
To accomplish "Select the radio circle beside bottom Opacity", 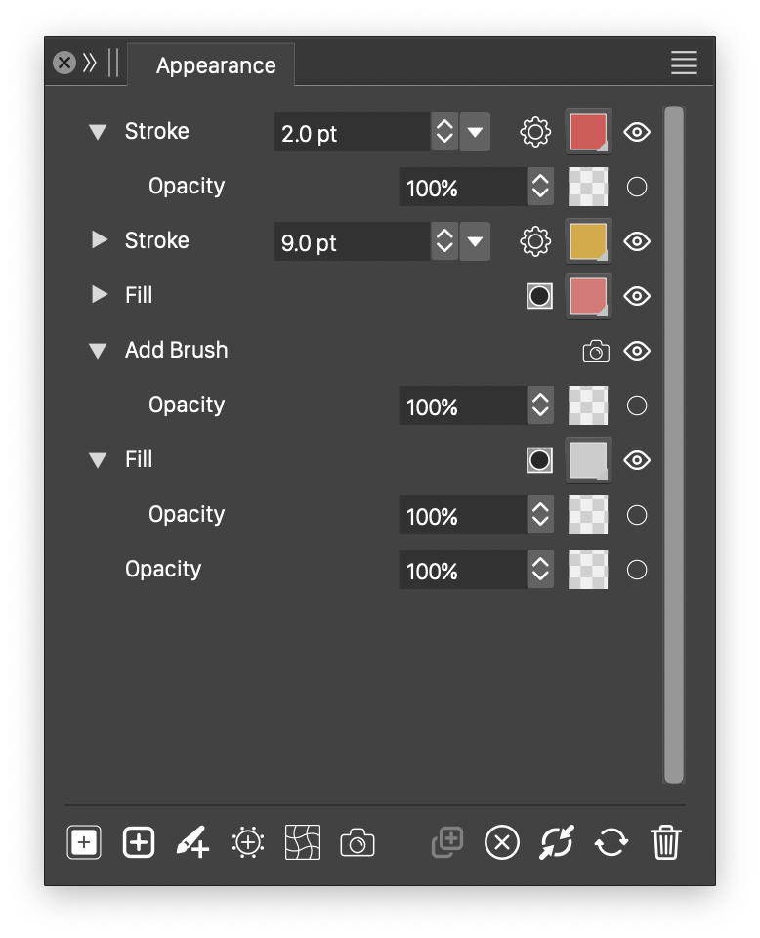I will point(637,570).
